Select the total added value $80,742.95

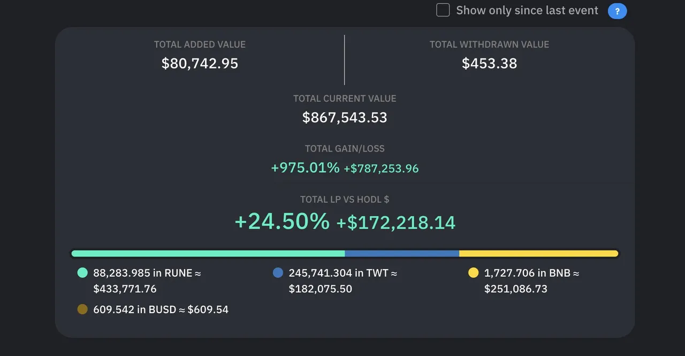[200, 64]
